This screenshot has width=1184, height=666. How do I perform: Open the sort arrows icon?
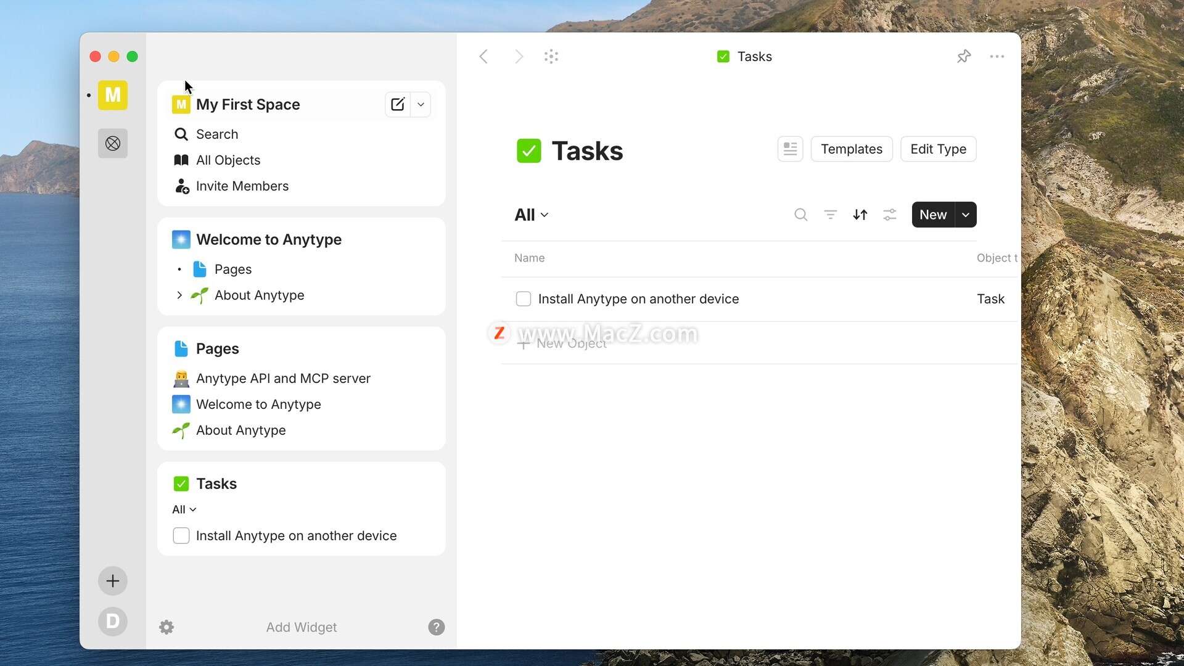pos(860,215)
